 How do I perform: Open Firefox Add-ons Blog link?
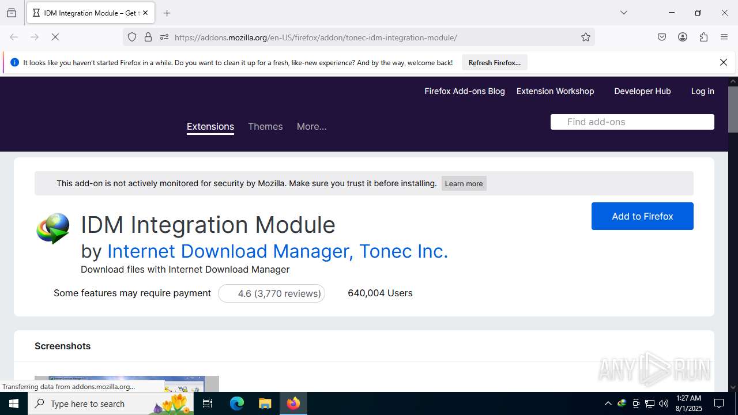pyautogui.click(x=465, y=91)
